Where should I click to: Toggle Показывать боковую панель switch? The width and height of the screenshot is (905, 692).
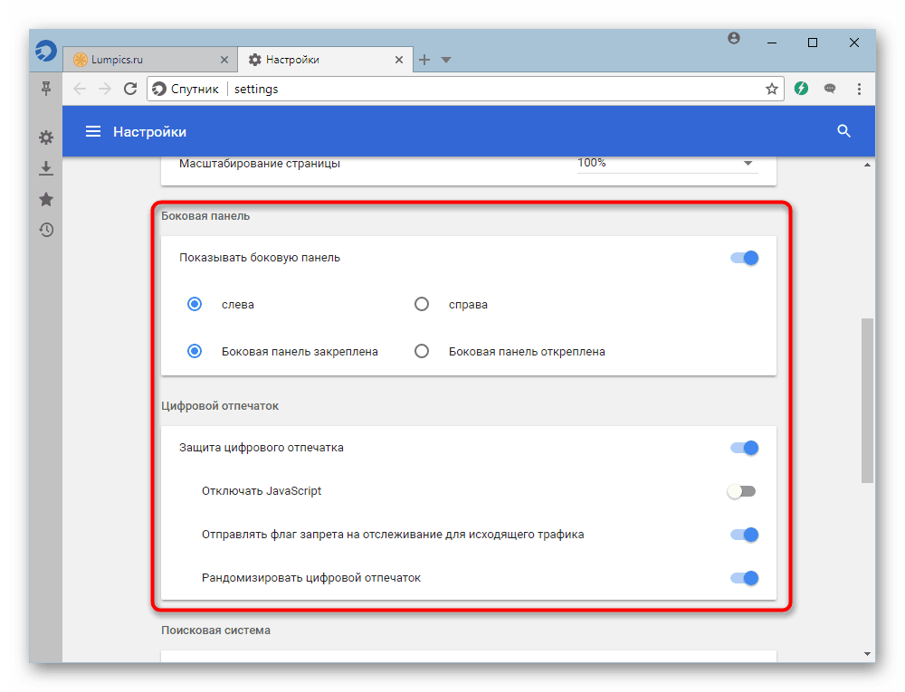click(x=745, y=258)
